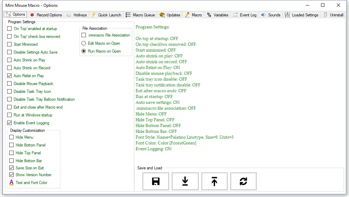
Task: Uncheck Enable Event Logging
Action: [x=9, y=123]
